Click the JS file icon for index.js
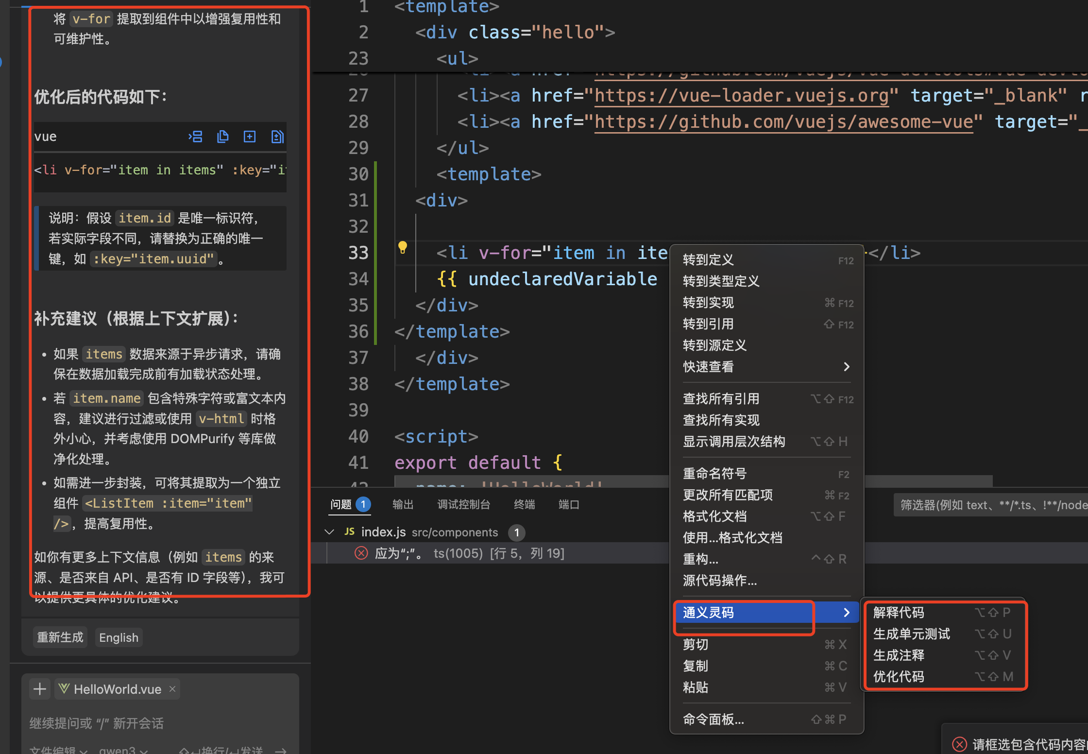 [x=349, y=532]
